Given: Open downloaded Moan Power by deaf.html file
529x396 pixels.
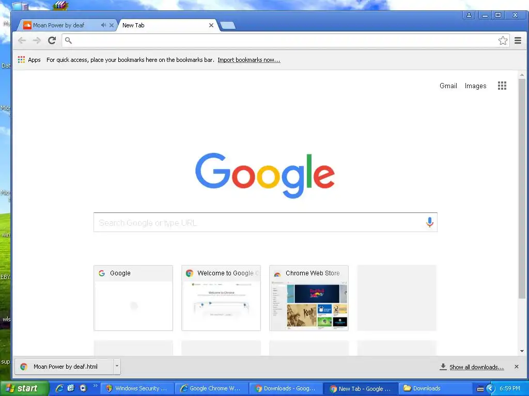Looking at the screenshot, I should point(64,367).
